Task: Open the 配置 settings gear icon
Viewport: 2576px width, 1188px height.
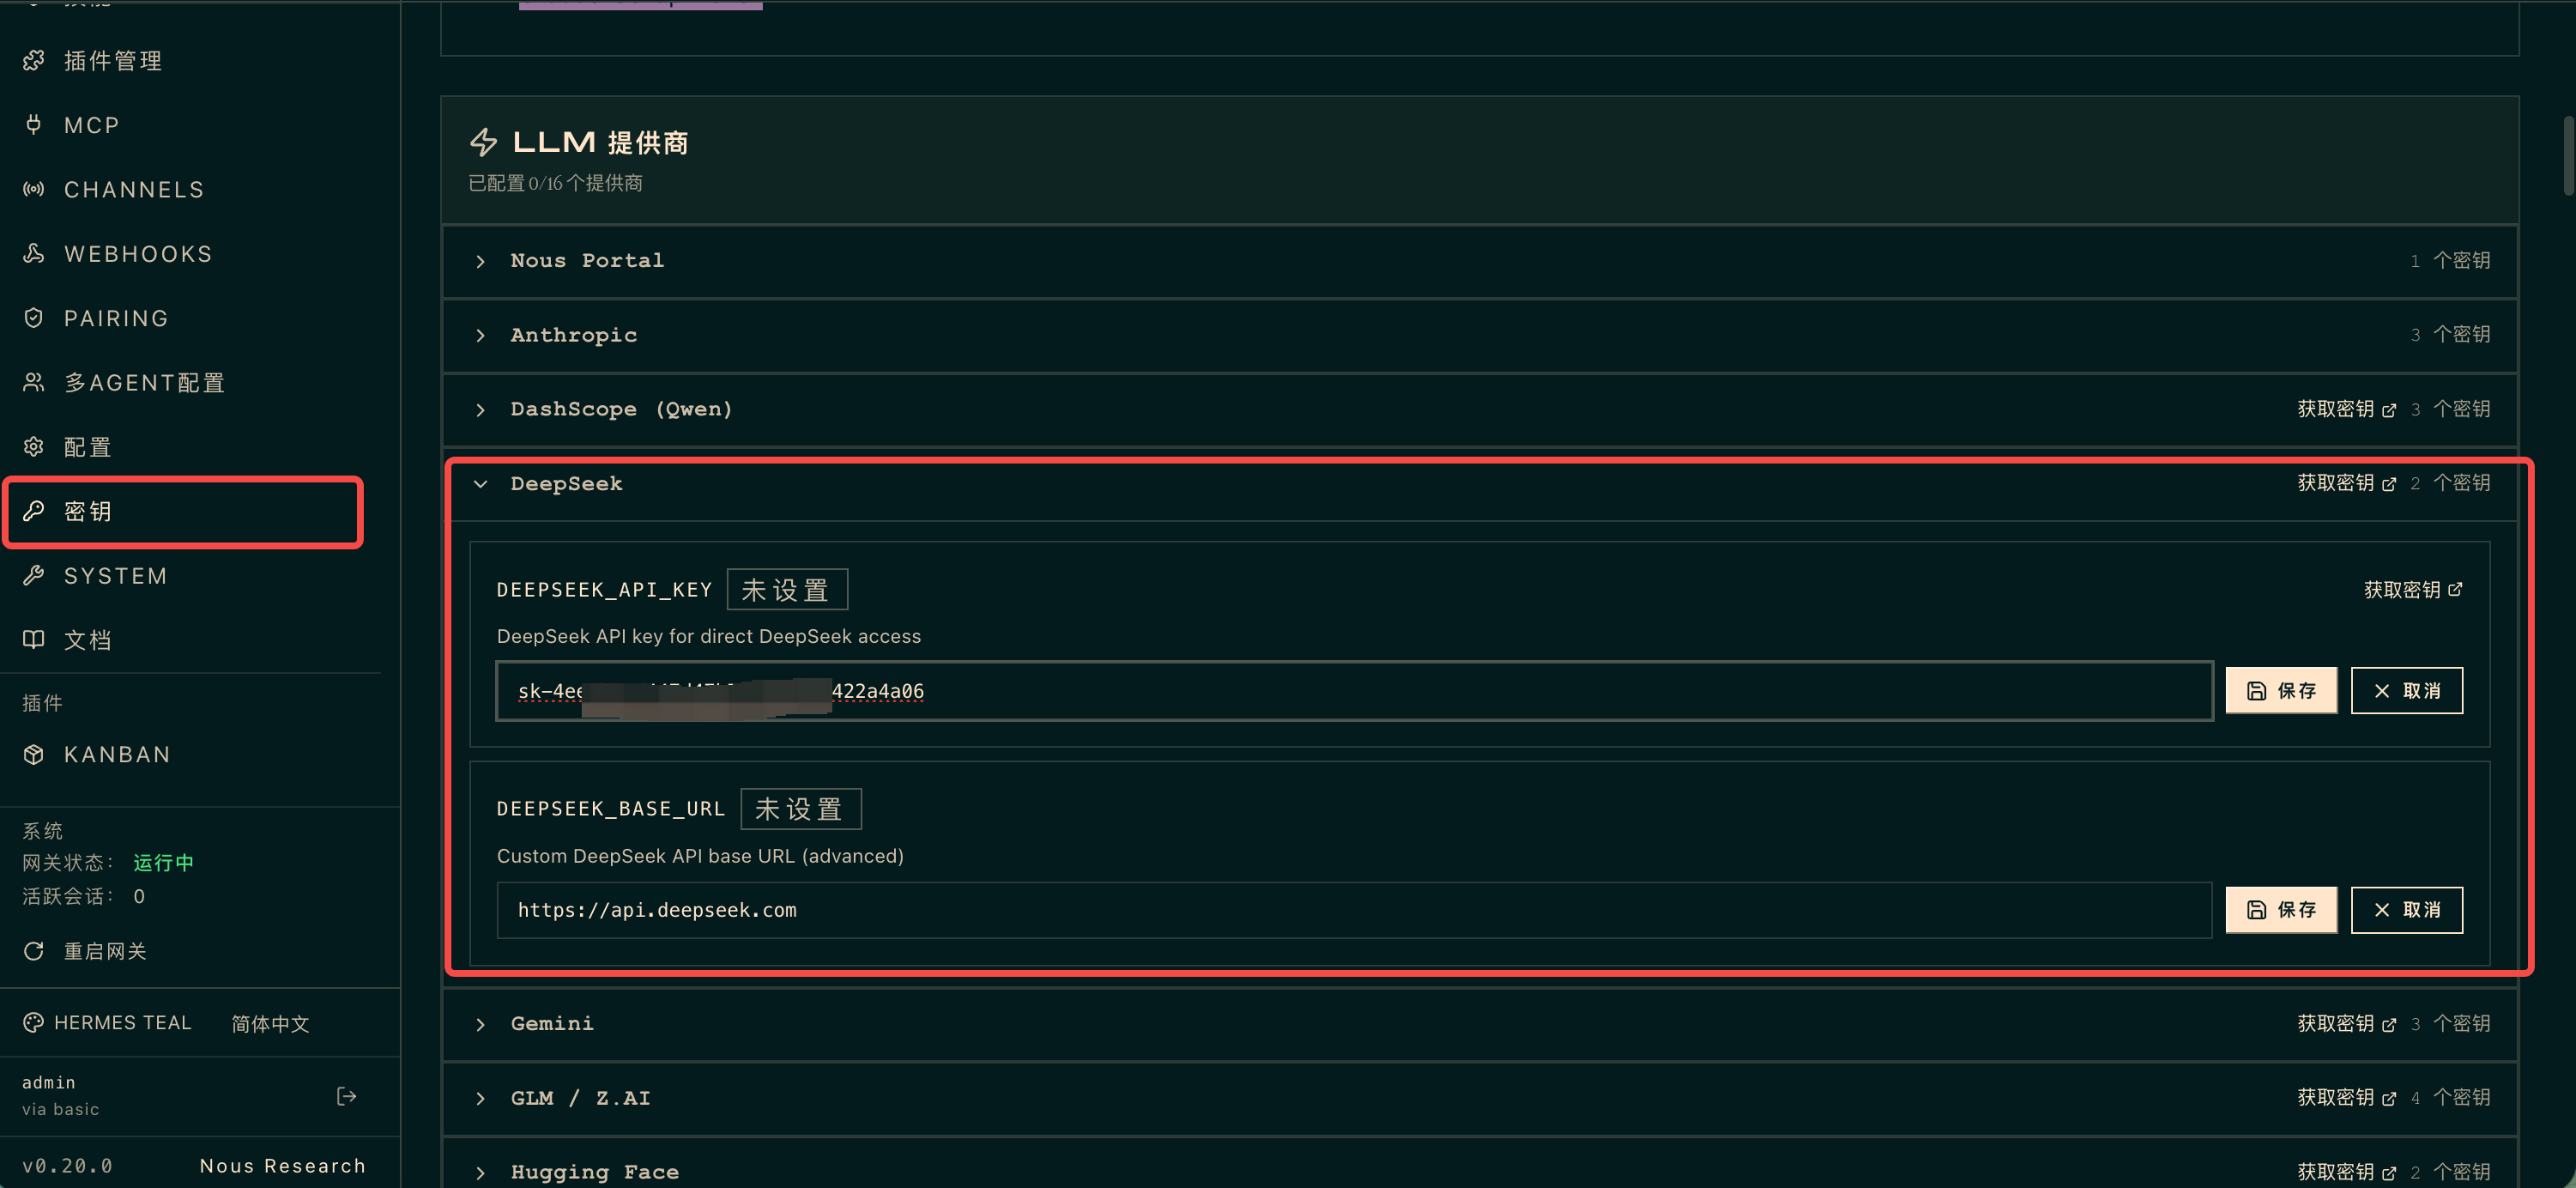Action: 34,447
